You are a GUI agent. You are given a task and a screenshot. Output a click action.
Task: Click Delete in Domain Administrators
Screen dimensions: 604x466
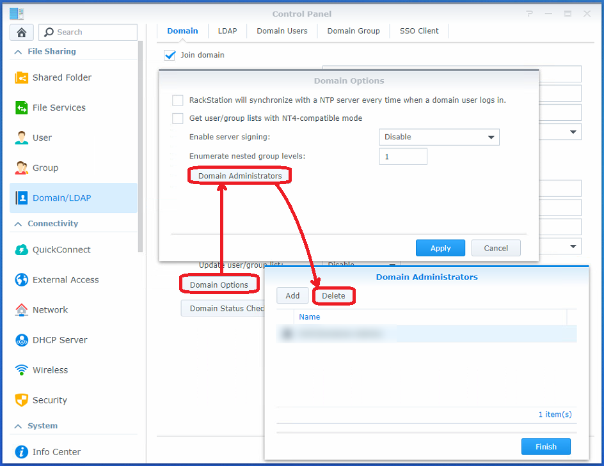click(x=333, y=296)
